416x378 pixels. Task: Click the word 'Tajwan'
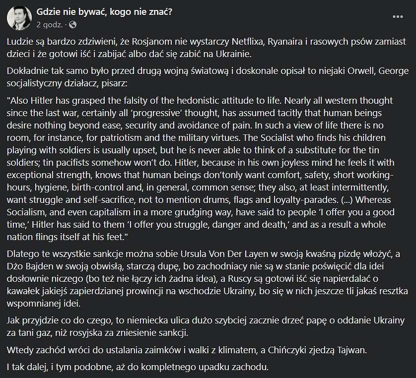pos(351,350)
